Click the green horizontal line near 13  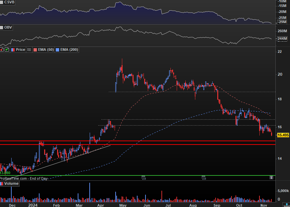pos(133,175)
